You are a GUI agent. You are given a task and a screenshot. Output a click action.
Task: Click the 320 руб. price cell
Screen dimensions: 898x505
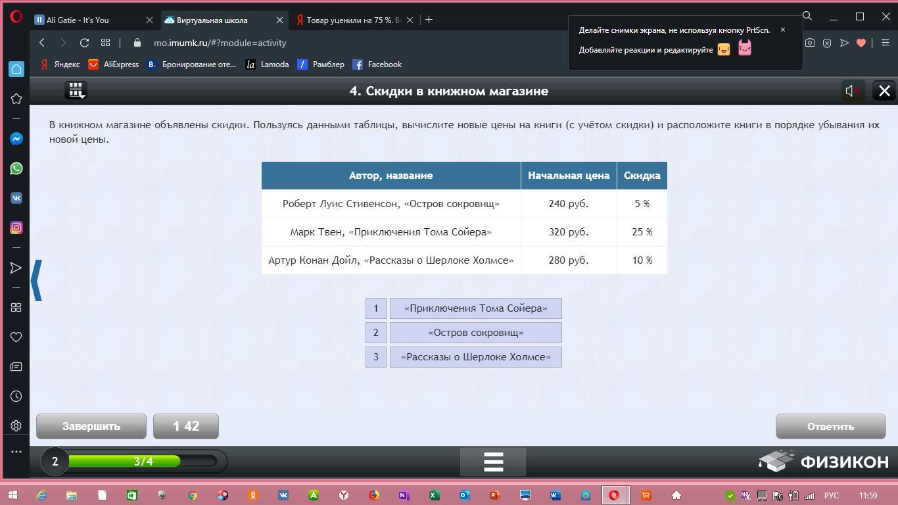point(569,232)
